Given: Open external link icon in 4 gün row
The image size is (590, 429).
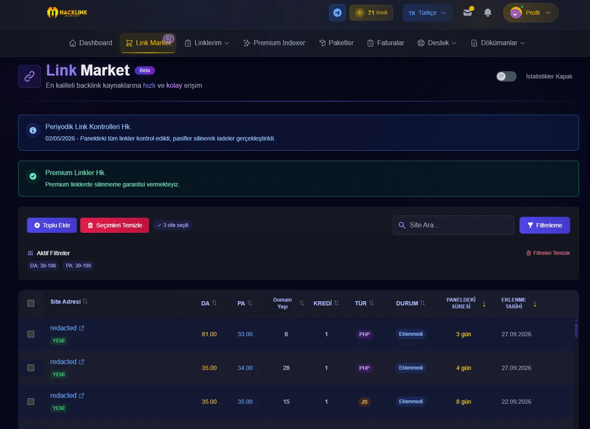Looking at the screenshot, I should point(82,362).
